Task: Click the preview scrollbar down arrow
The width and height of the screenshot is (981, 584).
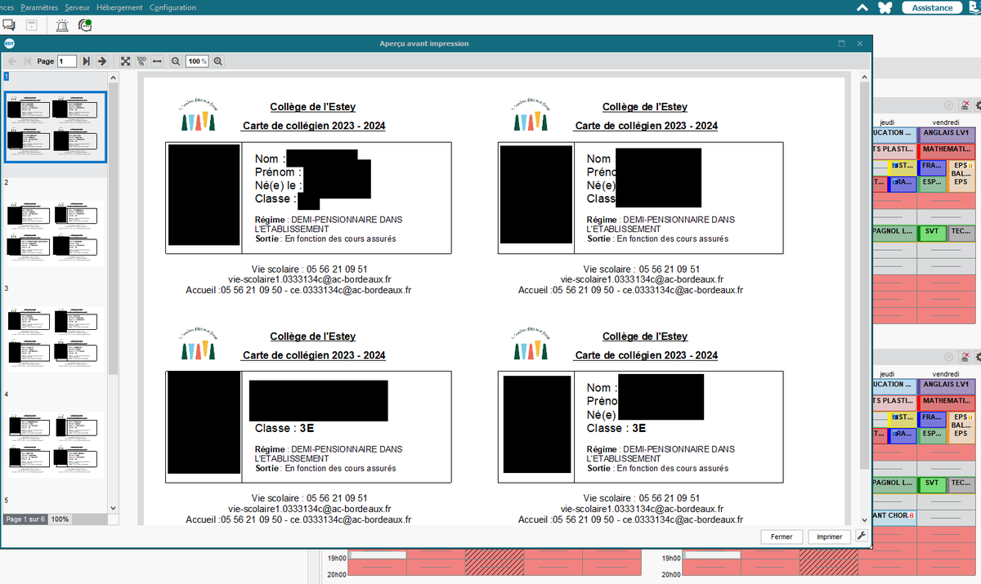Action: pos(865,518)
